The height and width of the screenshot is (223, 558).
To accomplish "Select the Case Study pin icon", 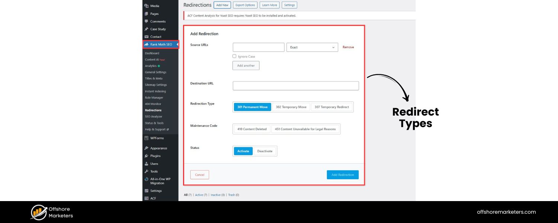I will pos(147,29).
